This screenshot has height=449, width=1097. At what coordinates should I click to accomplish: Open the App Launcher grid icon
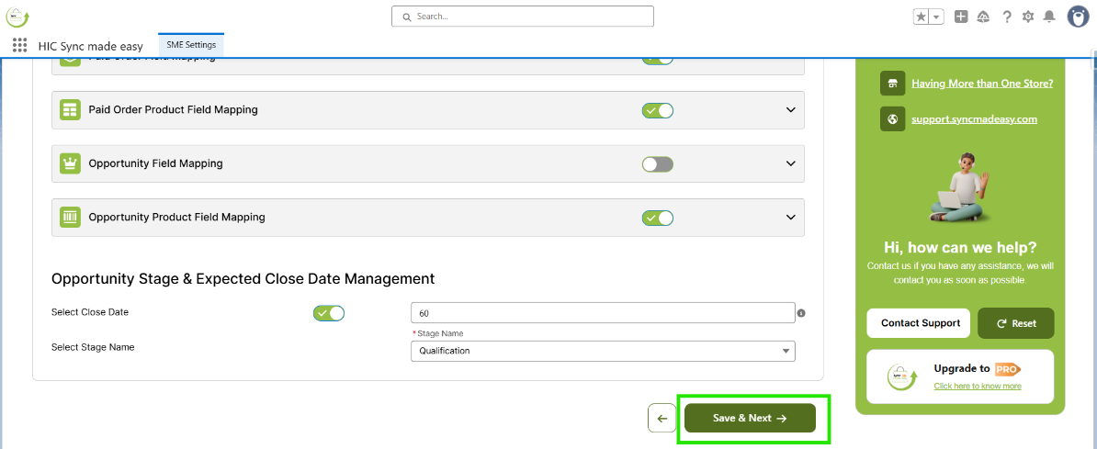click(20, 45)
